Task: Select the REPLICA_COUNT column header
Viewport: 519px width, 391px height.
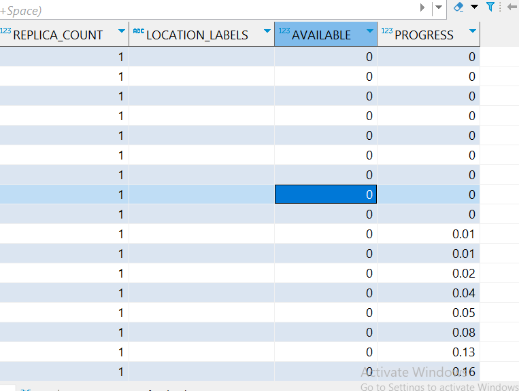Action: pyautogui.click(x=64, y=35)
